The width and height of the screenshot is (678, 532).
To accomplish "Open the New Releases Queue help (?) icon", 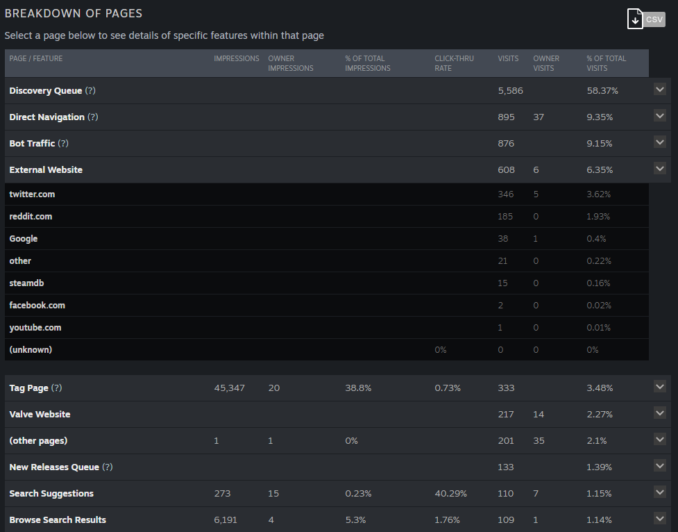I will point(108,467).
